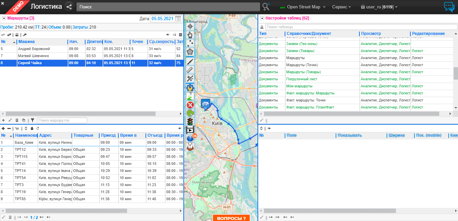Open the chat support icon

pos(449,7)
